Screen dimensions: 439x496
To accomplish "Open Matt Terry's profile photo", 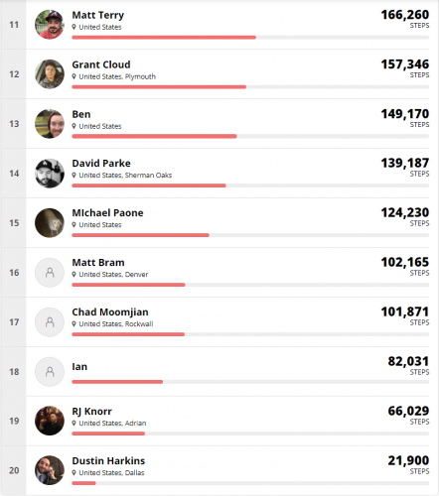I will 50,25.
